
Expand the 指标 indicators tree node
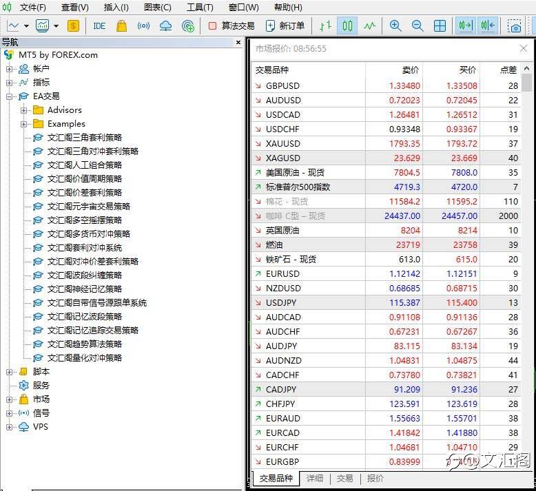coord(9,83)
